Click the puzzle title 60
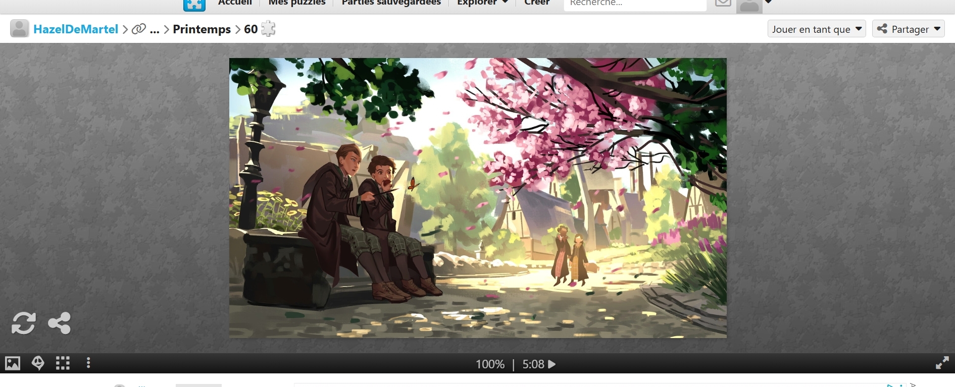Viewport: 955px width, 387px height. pos(251,29)
